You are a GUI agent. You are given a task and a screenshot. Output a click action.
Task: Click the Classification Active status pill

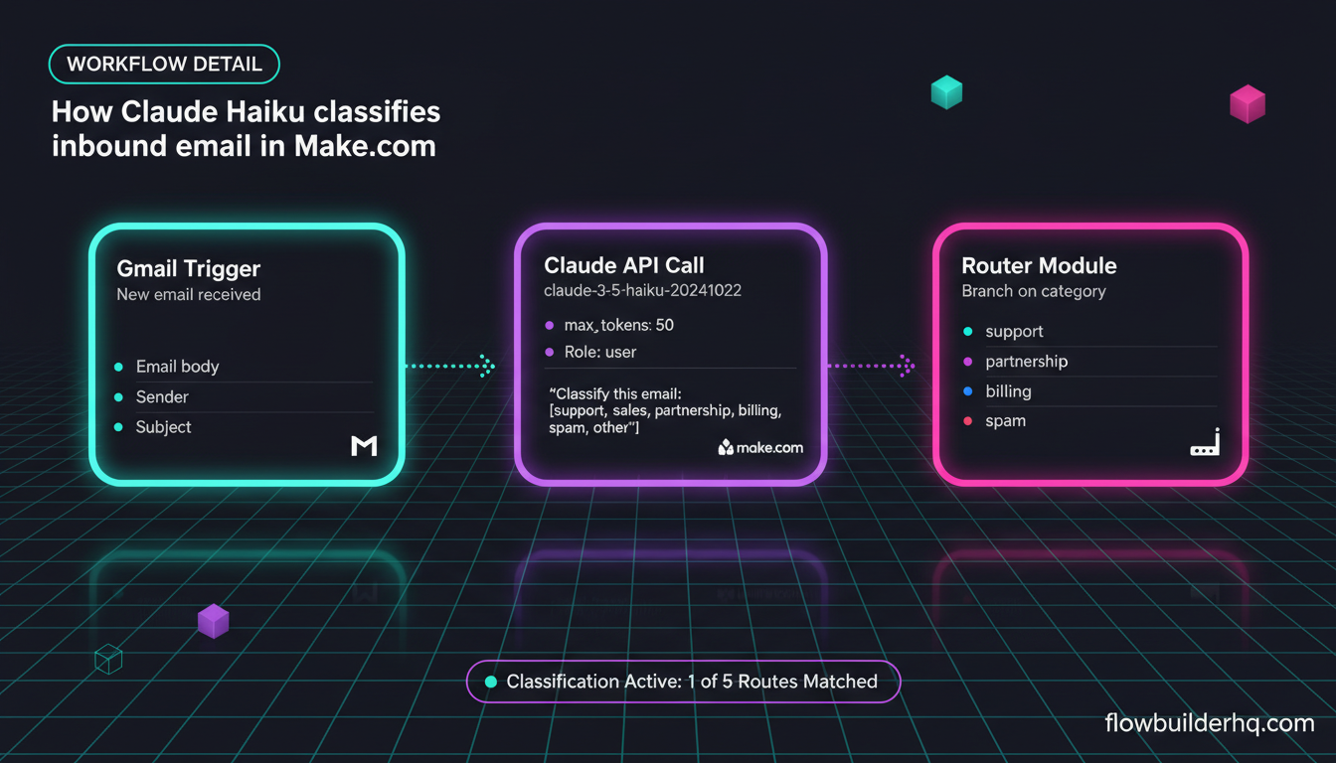pyautogui.click(x=683, y=682)
